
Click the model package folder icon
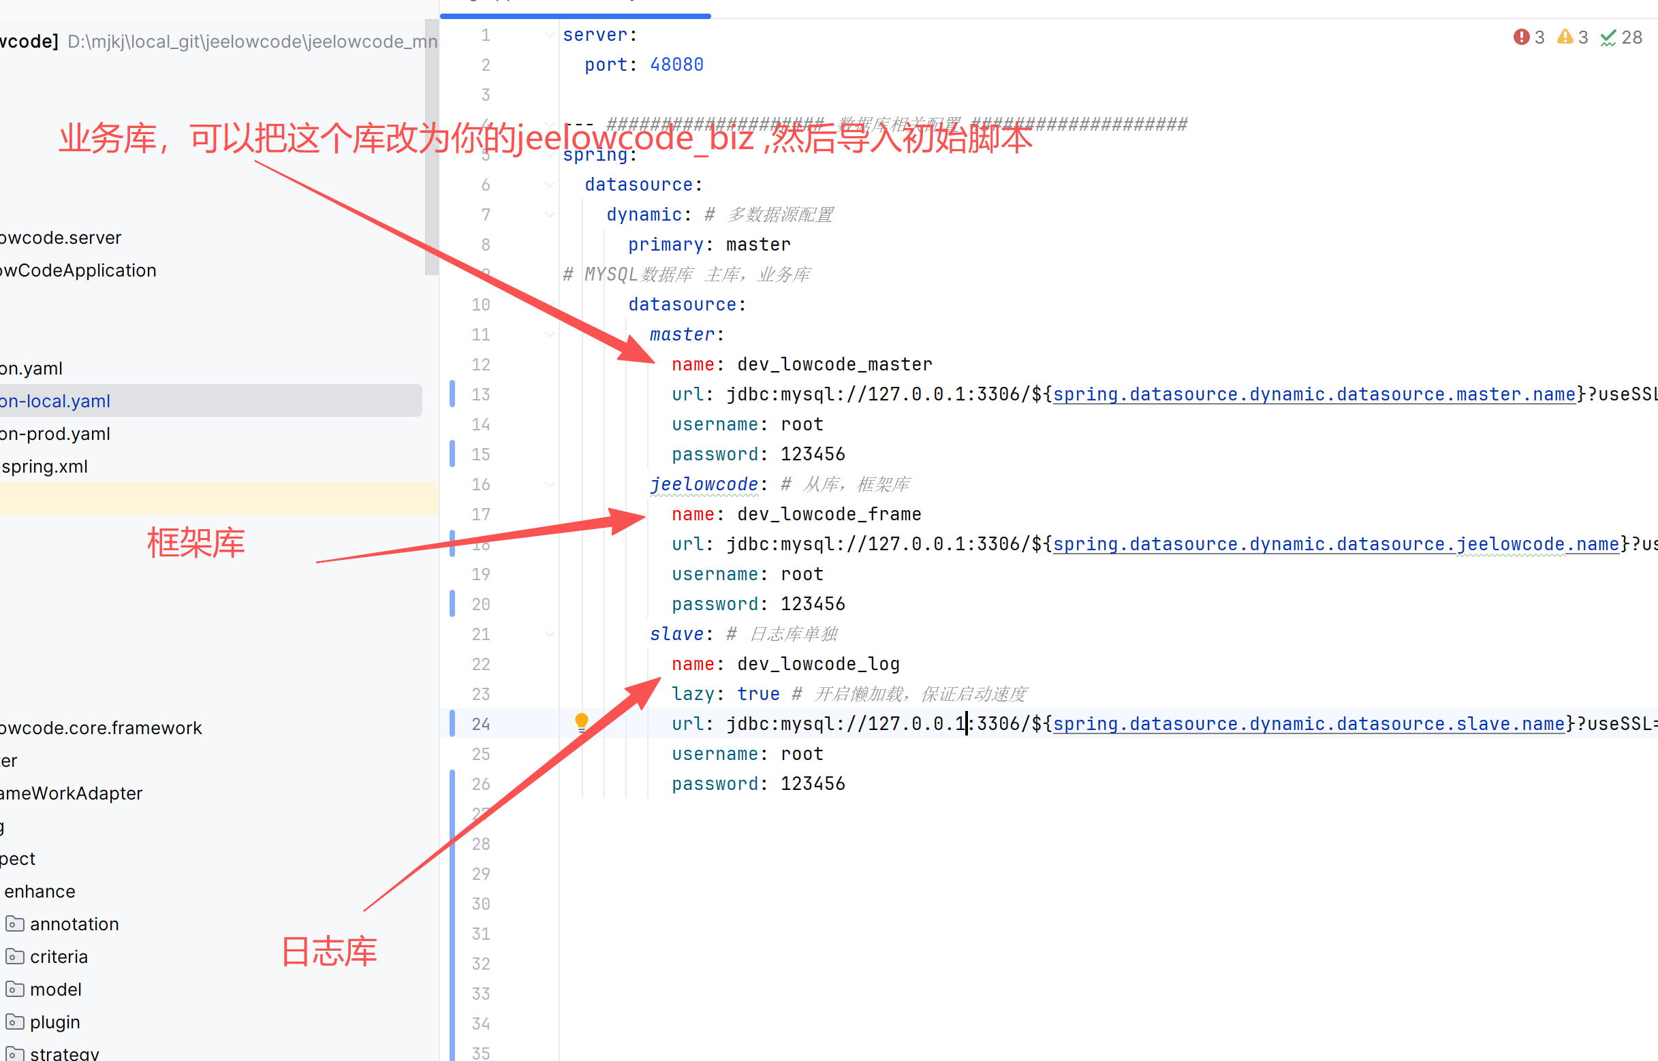15,989
